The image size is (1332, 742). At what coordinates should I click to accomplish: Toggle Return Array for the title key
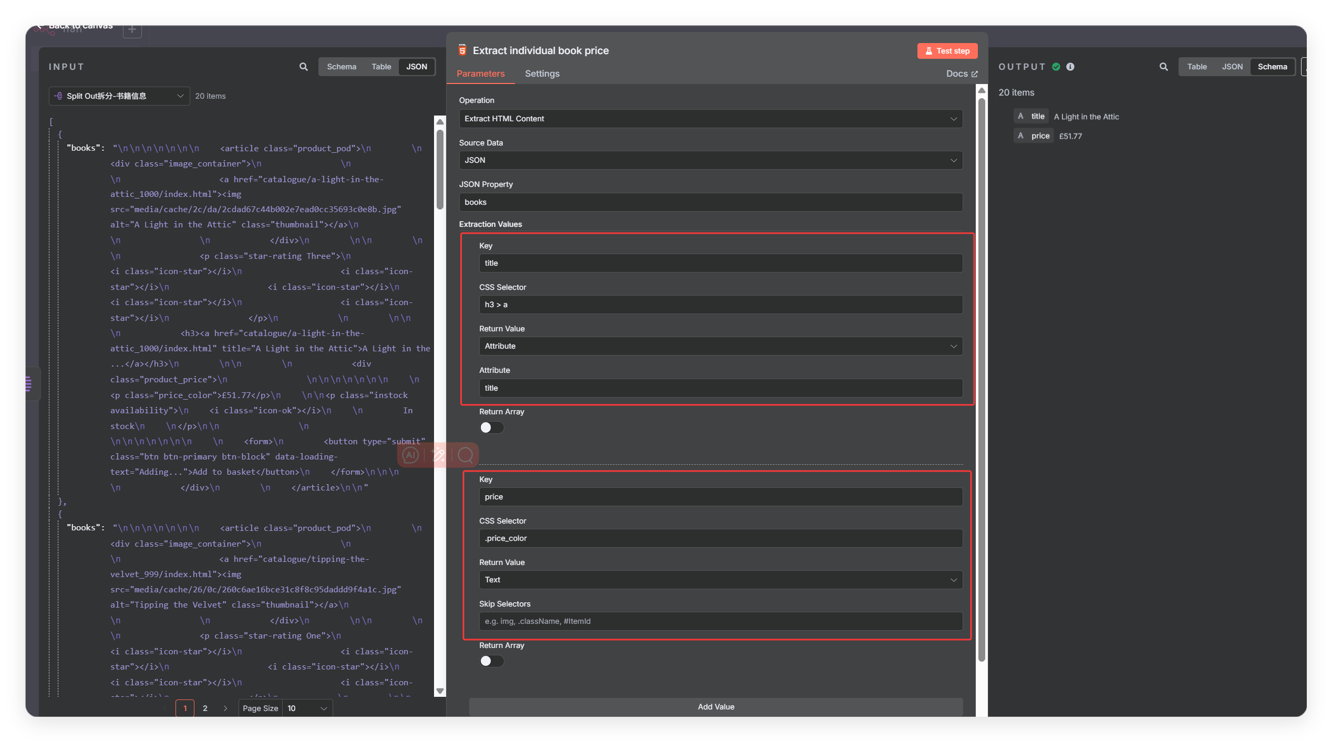(x=491, y=427)
